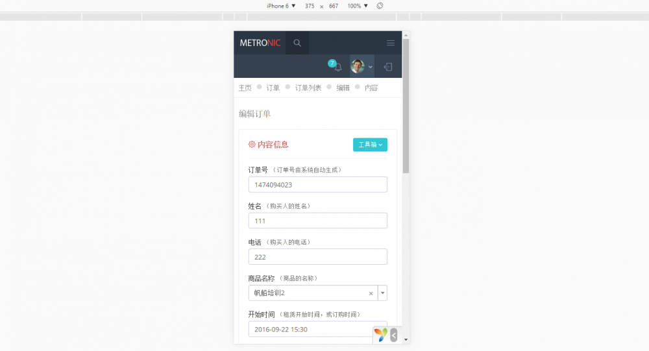Expand the Yii debug toolbar arrow
Image resolution: width=649 pixels, height=351 pixels.
394,335
